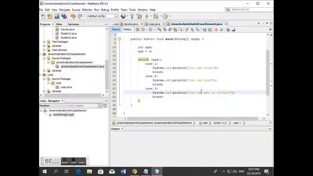Open the Debug Project dropdown arrow
Image resolution: width=313 pixels, height=176 pixels.
click(x=160, y=16)
